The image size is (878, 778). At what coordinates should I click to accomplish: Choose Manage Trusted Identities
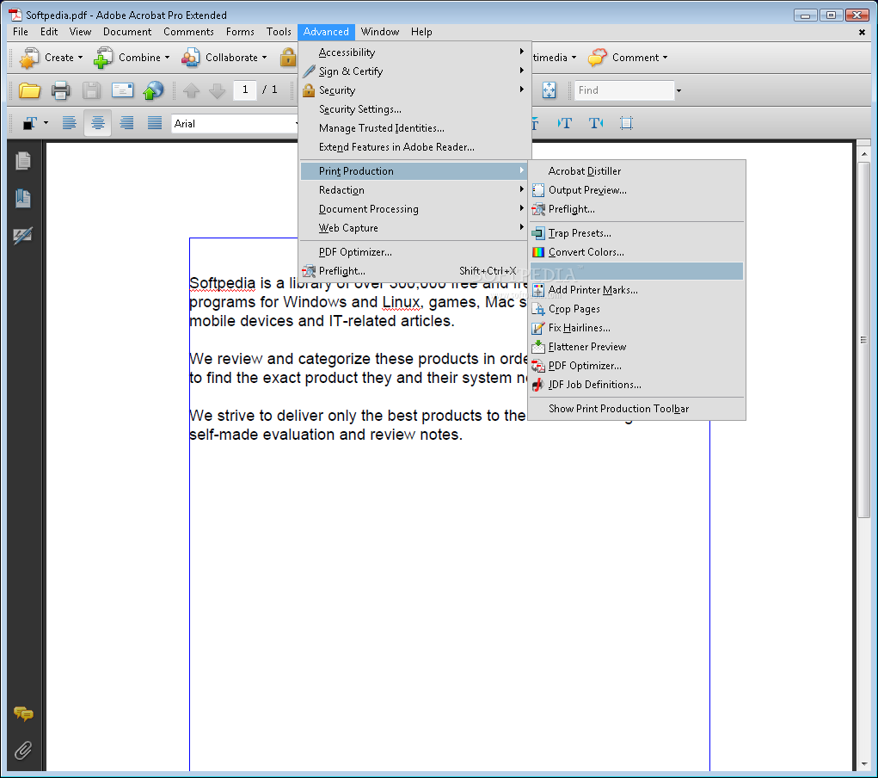pos(414,128)
